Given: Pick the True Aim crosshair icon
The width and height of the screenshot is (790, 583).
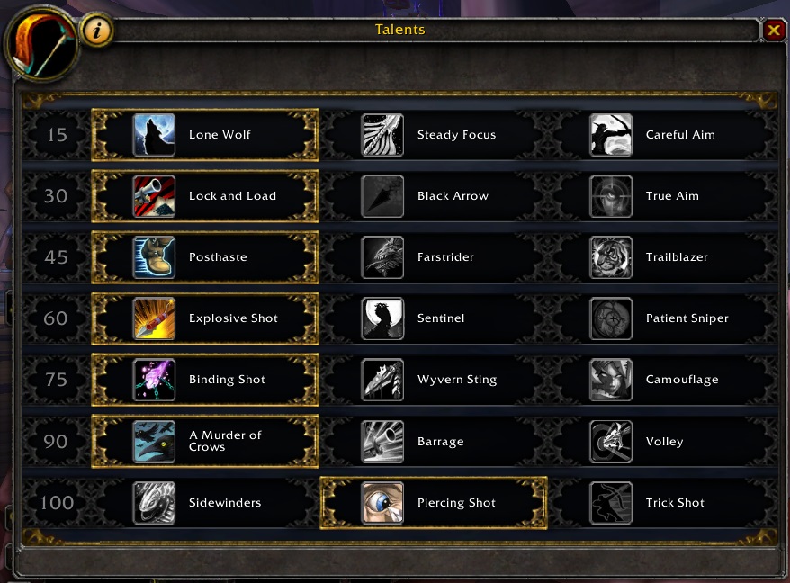Looking at the screenshot, I should coord(611,196).
